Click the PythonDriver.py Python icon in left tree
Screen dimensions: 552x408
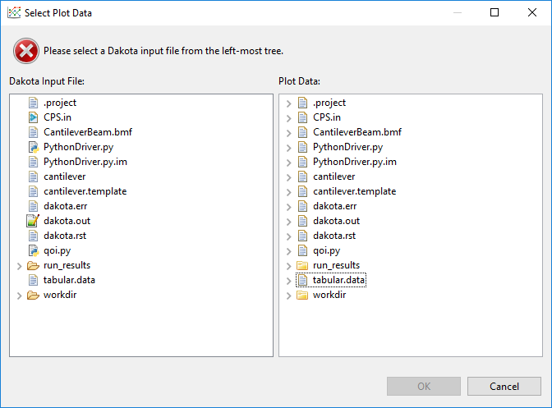(33, 147)
